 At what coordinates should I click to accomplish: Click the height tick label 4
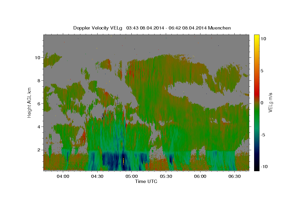tap(40, 127)
